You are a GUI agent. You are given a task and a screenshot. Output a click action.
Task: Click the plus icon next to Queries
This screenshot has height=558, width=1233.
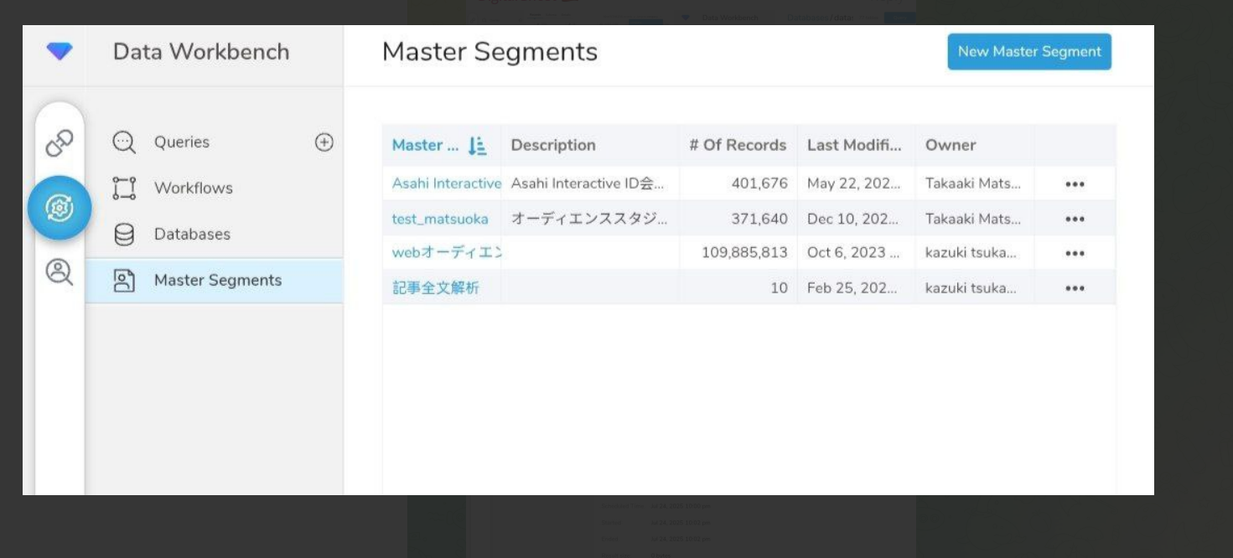324,142
